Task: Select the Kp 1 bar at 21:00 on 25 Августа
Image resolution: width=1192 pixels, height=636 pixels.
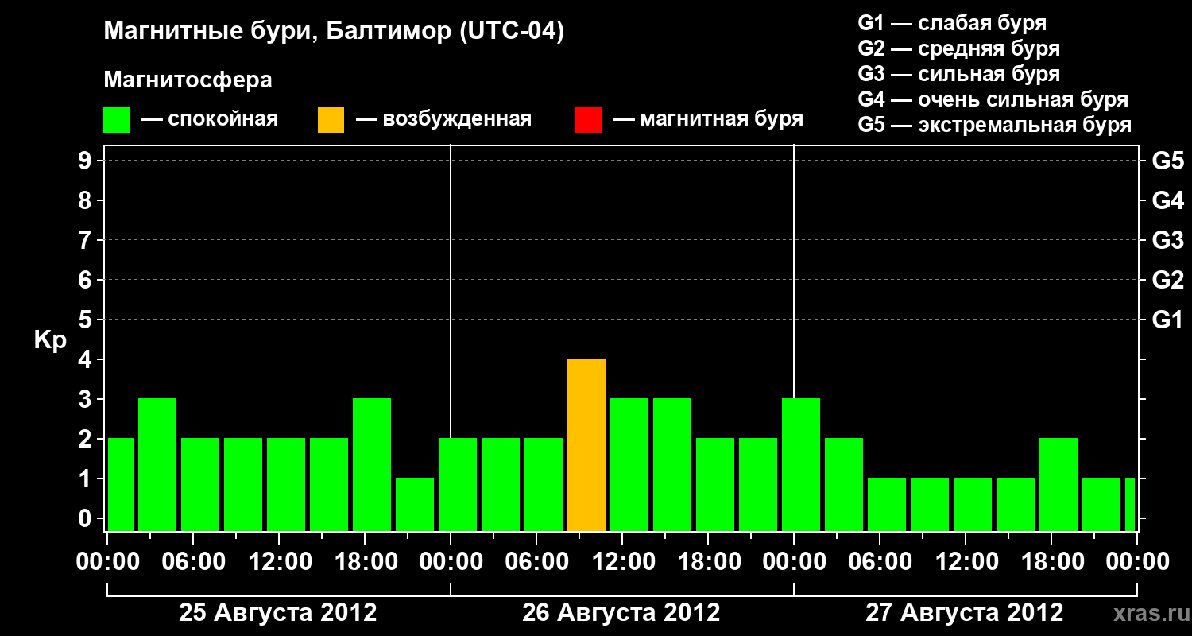Action: tap(415, 505)
